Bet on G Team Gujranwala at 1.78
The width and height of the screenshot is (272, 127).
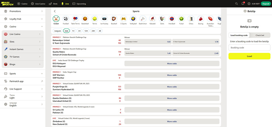[196, 42]
